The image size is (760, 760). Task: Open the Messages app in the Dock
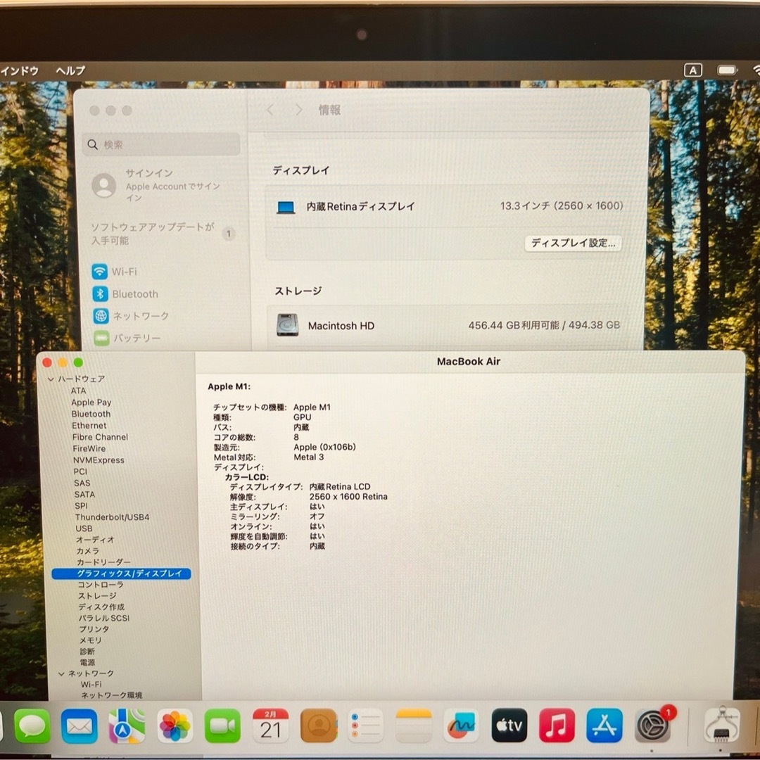[x=32, y=726]
